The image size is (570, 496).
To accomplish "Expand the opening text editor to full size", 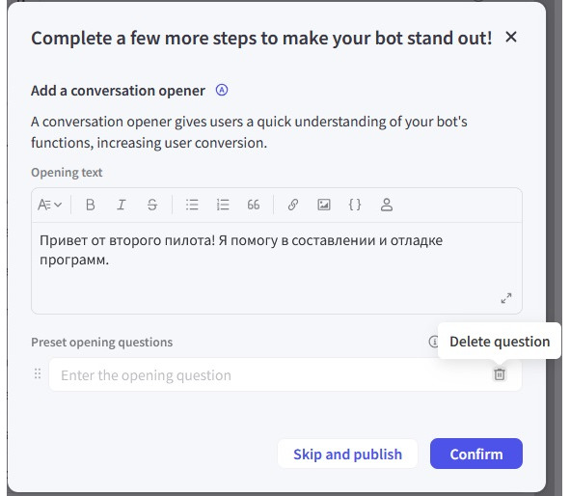I will 506,298.
